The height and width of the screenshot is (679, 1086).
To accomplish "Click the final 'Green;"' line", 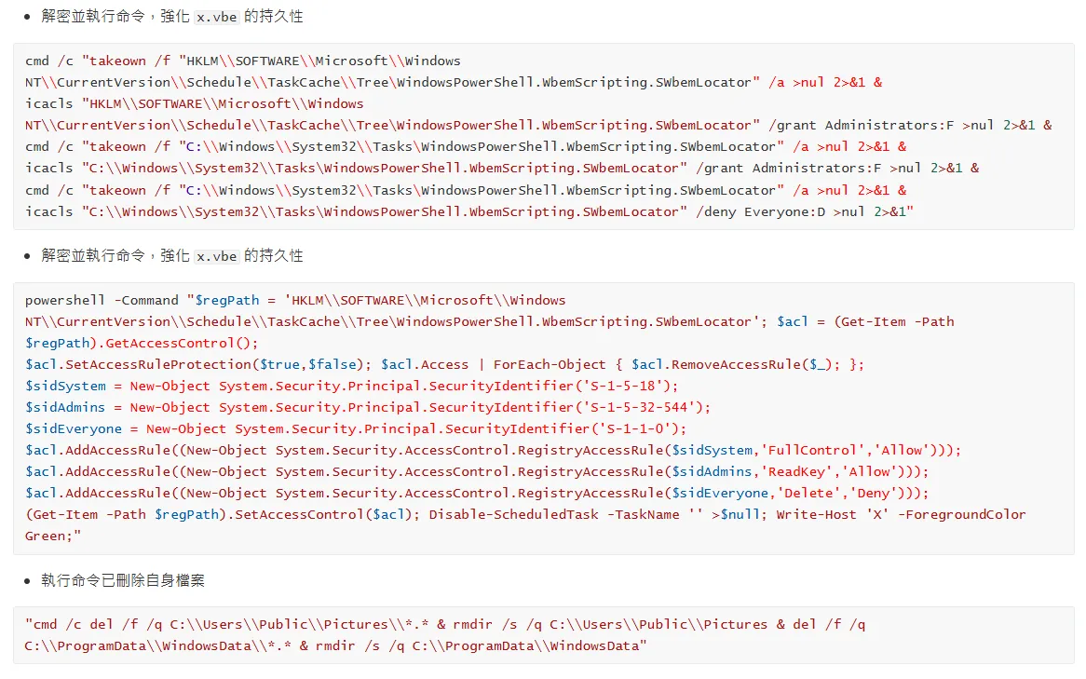I will pyautogui.click(x=53, y=537).
